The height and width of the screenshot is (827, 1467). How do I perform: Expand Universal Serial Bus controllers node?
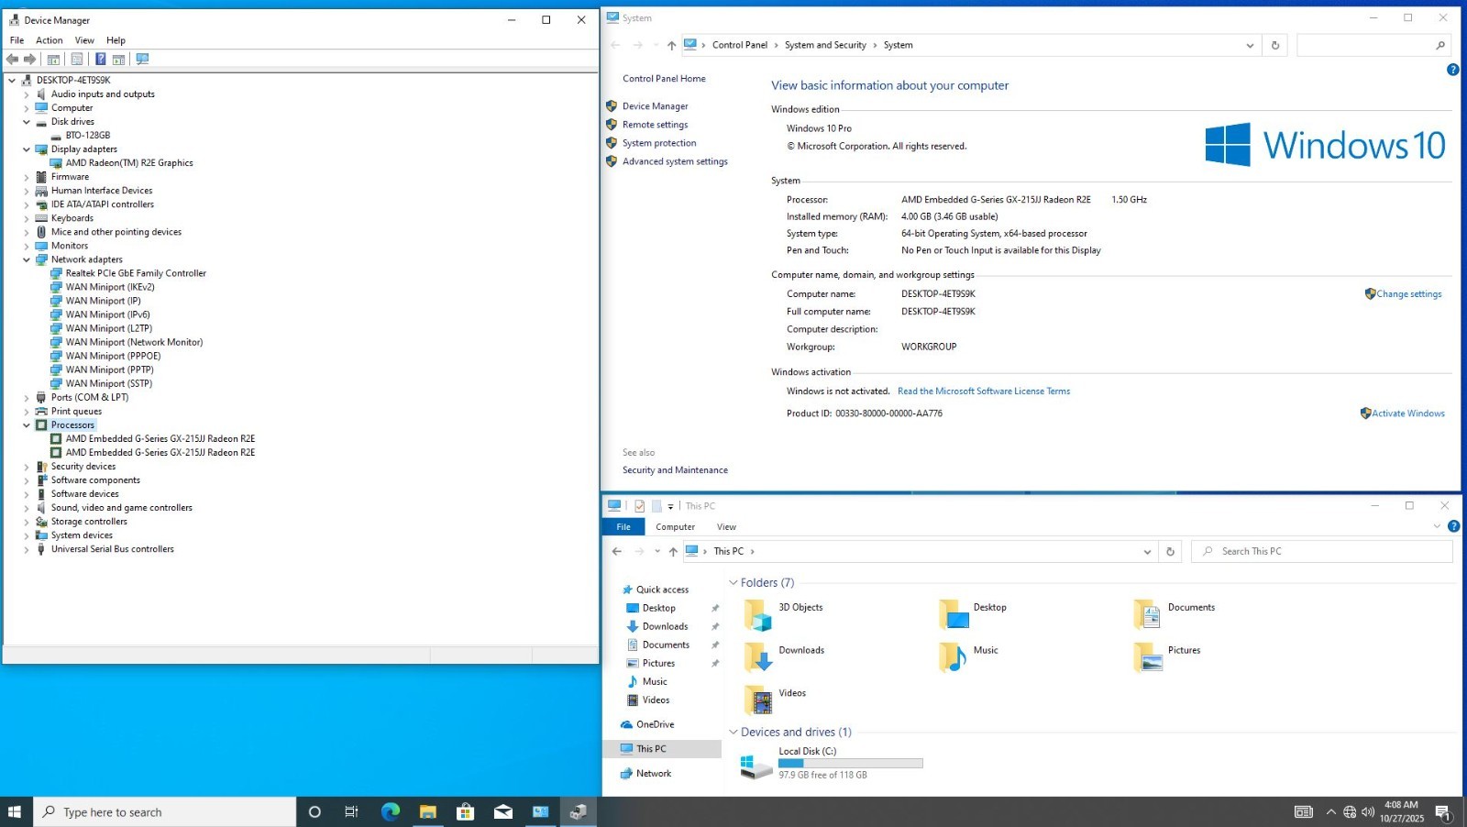tap(27, 549)
